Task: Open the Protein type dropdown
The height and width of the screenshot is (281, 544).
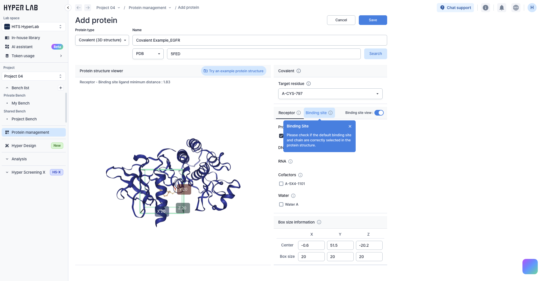Action: (102, 40)
